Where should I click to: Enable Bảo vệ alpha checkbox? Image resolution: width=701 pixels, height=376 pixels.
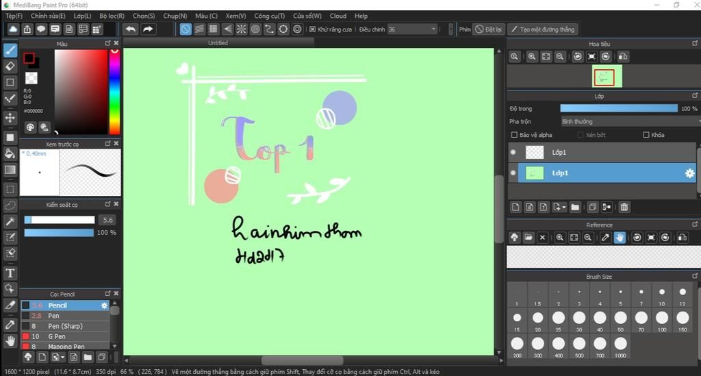514,134
